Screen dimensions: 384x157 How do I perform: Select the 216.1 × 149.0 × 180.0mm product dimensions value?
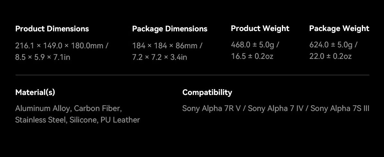tap(59, 46)
